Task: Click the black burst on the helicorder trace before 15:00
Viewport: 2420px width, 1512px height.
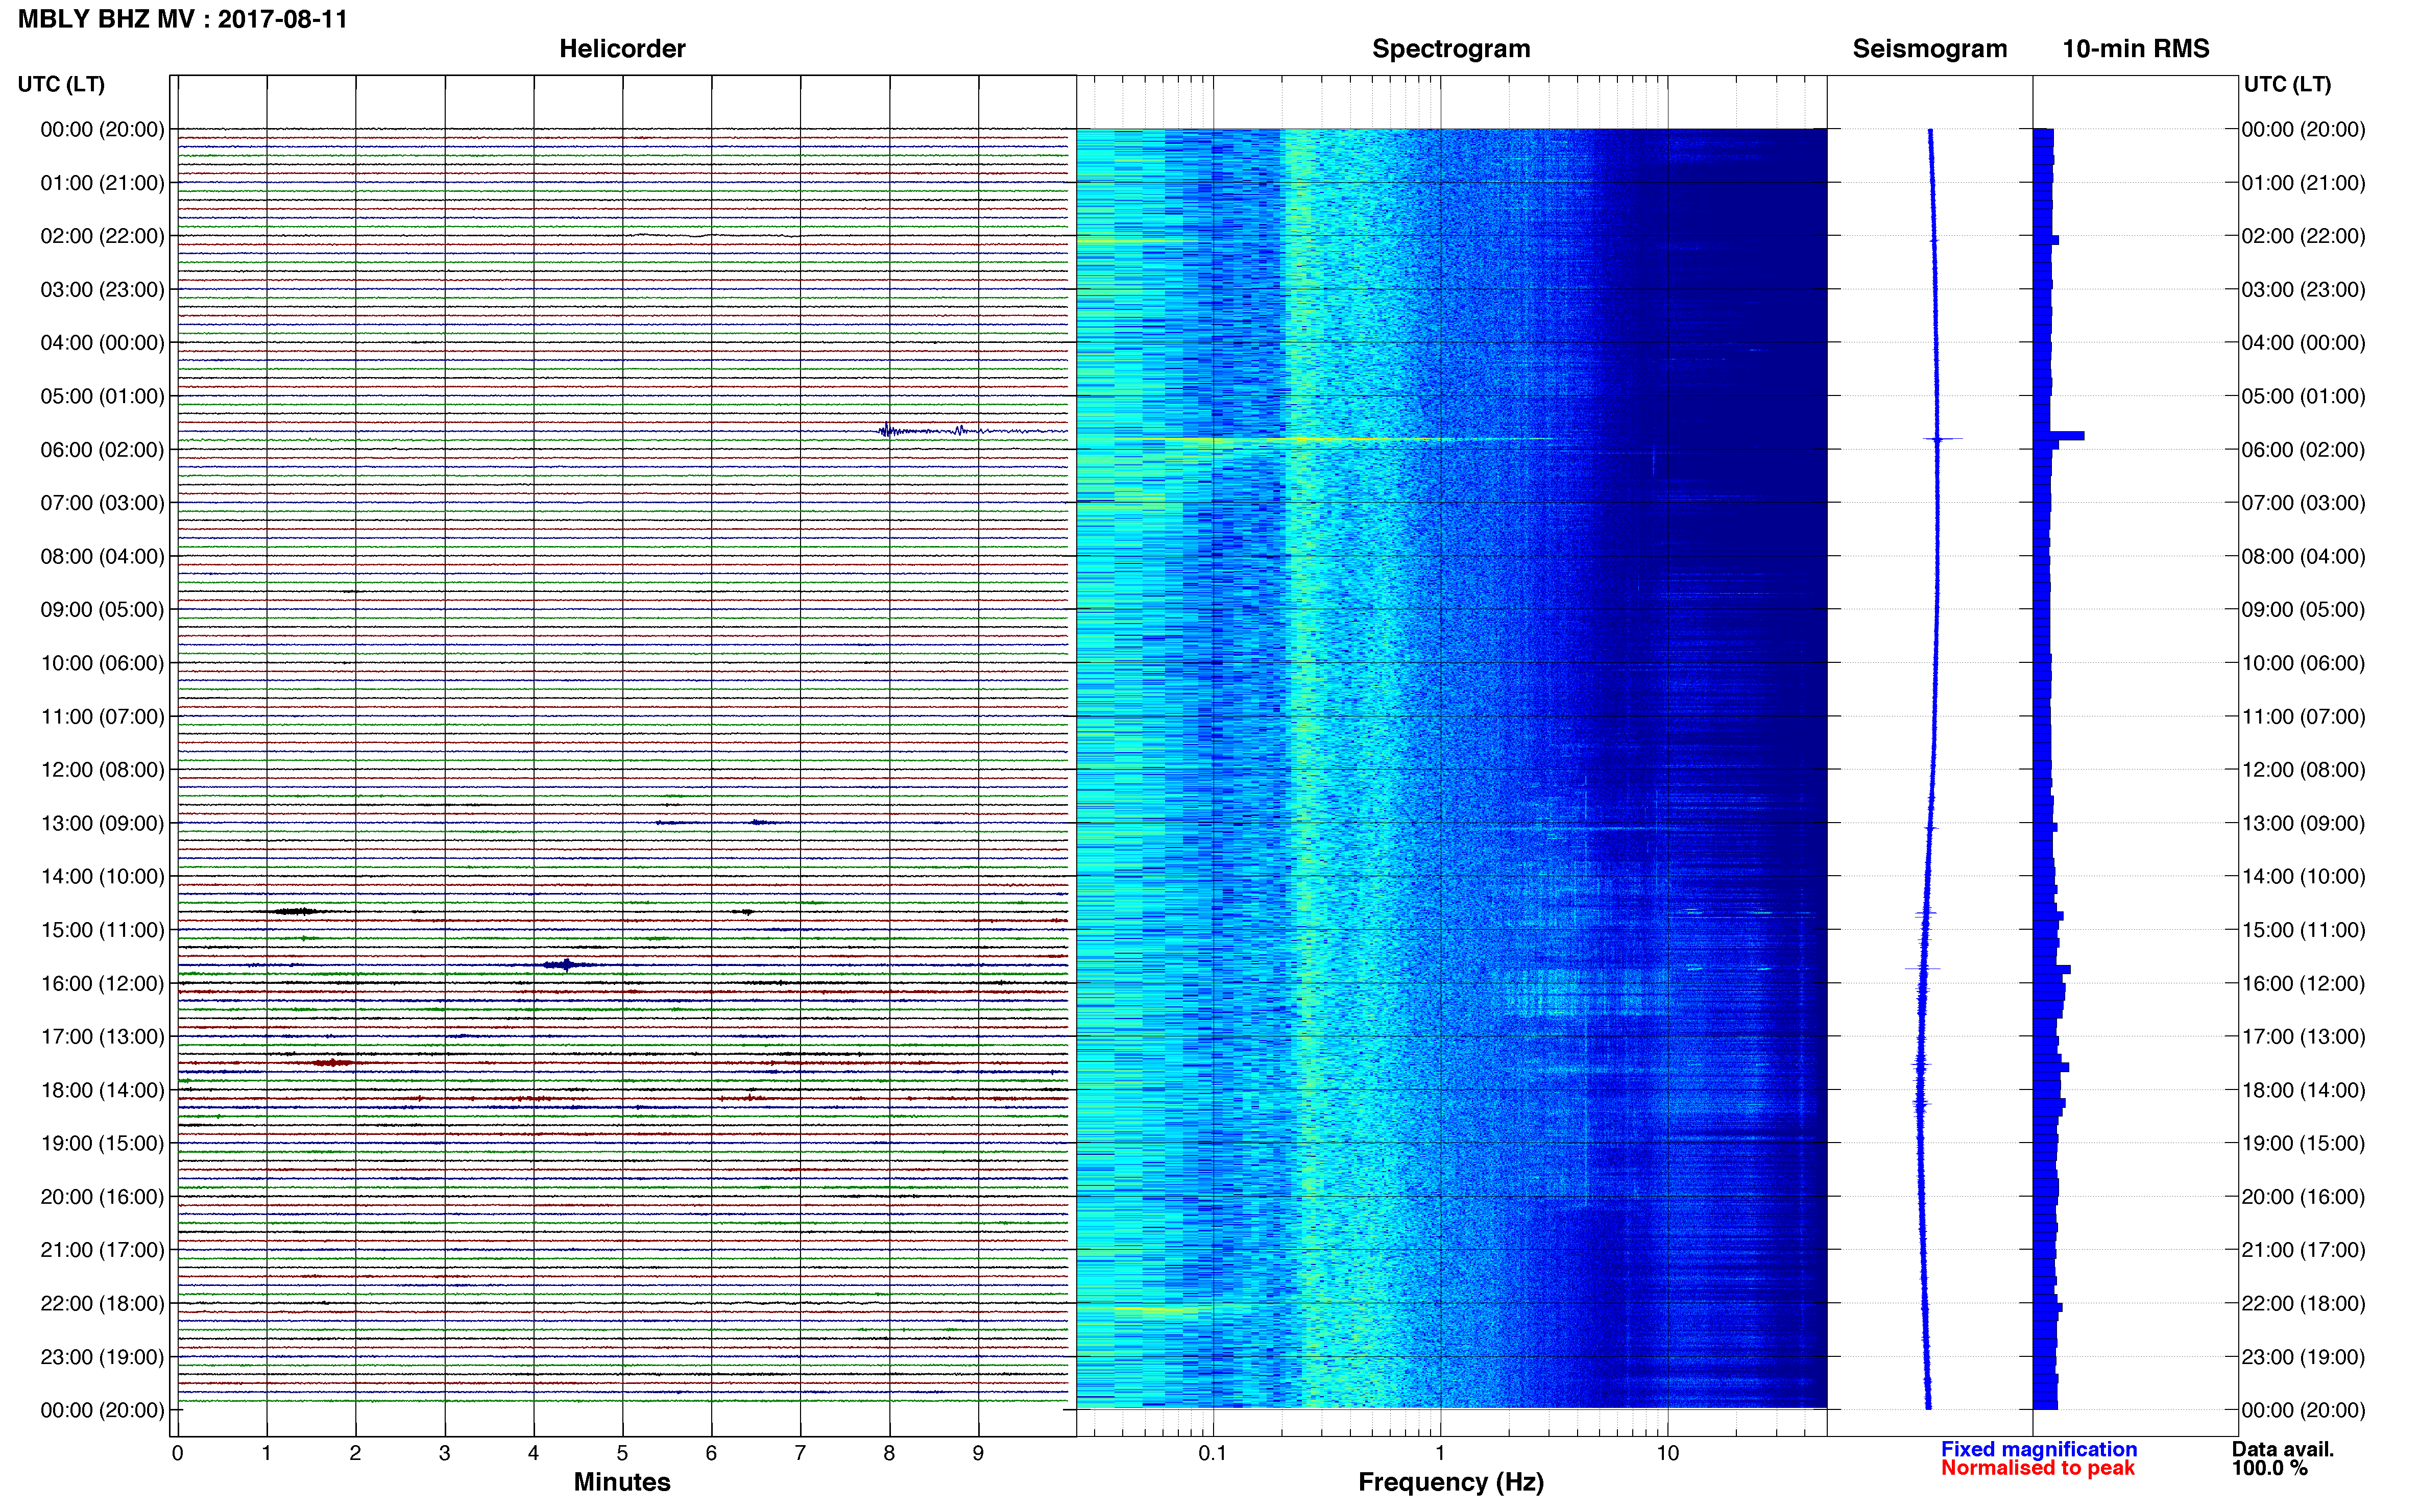Action: 296,911
